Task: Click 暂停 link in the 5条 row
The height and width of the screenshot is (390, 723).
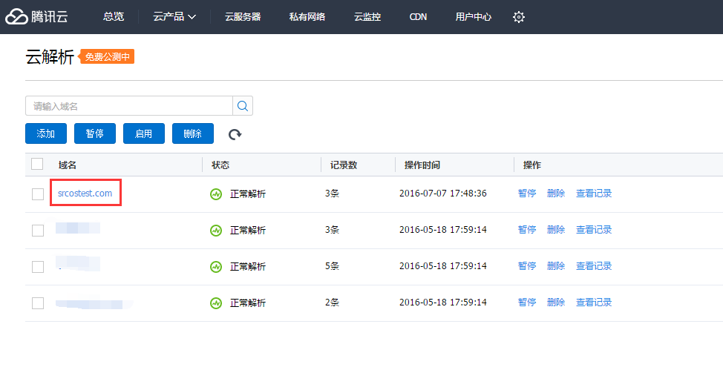Action: coord(527,266)
